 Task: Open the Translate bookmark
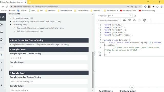coord(22,10)
